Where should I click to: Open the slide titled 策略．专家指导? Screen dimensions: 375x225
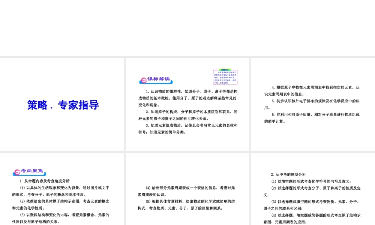click(63, 105)
